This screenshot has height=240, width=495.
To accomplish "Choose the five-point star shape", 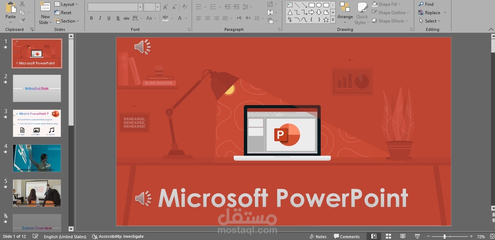I will click(x=326, y=20).
